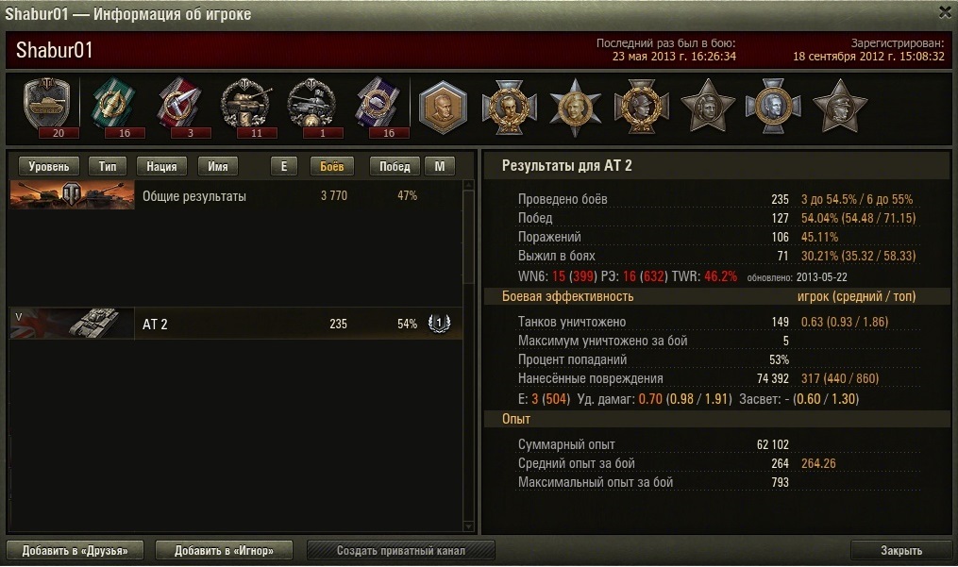Click the last star-shaped portrait medal

pyautogui.click(x=840, y=107)
